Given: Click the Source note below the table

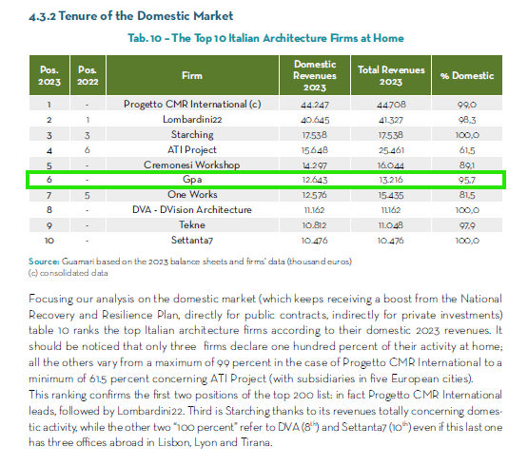Looking at the screenshot, I should click(190, 262).
